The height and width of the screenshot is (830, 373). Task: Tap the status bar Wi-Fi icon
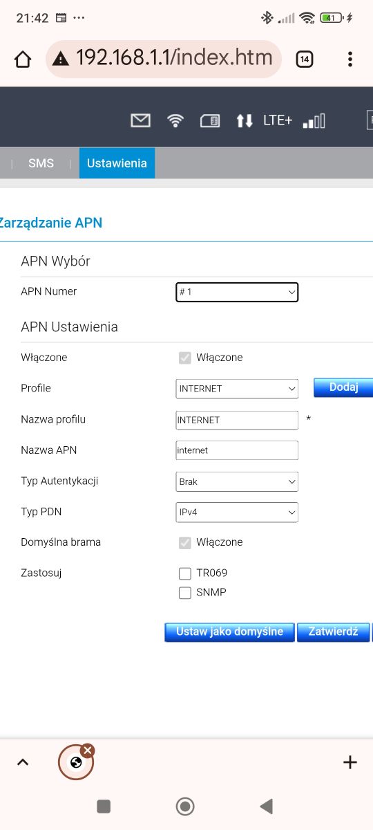307,18
